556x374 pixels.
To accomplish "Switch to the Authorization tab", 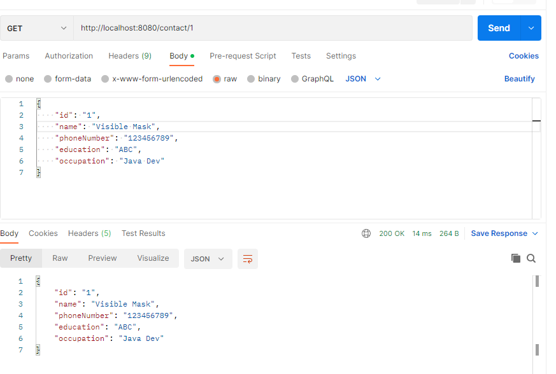I will [69, 56].
